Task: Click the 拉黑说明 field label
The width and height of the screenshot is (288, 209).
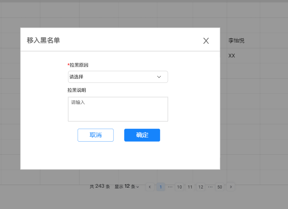Action: click(x=77, y=90)
